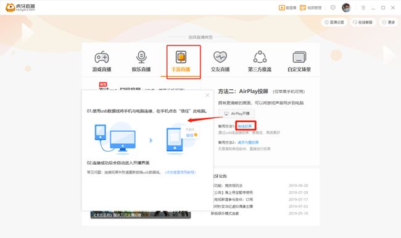Click the user avatar picture
This screenshot has height=238, width=401.
point(346,7)
